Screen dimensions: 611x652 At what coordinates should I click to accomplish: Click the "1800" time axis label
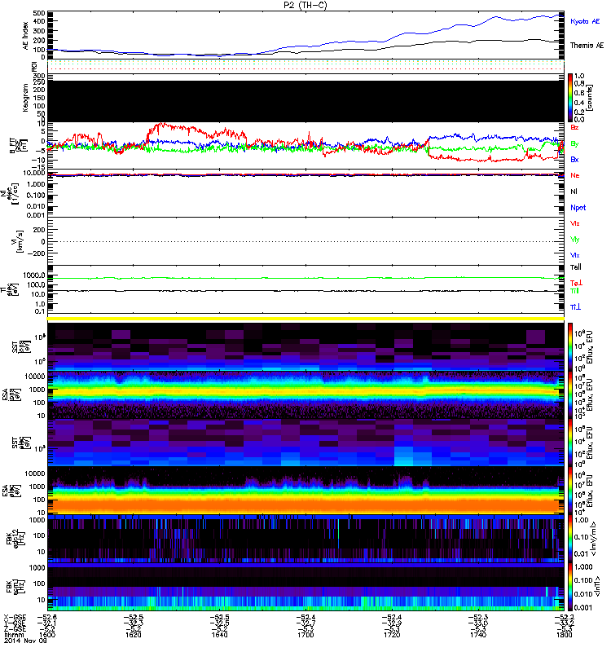click(x=564, y=635)
